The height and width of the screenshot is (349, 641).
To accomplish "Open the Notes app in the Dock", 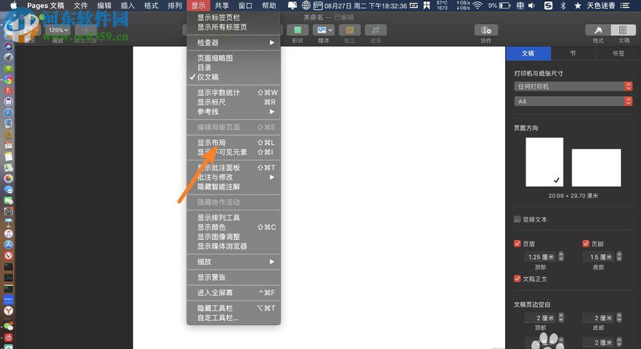I will (8, 157).
